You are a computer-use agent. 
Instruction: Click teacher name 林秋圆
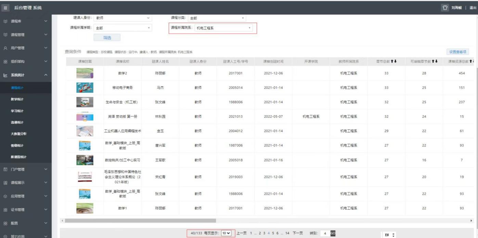[160, 116]
